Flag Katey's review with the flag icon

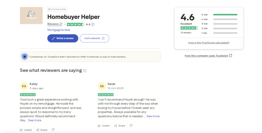(x=53, y=130)
